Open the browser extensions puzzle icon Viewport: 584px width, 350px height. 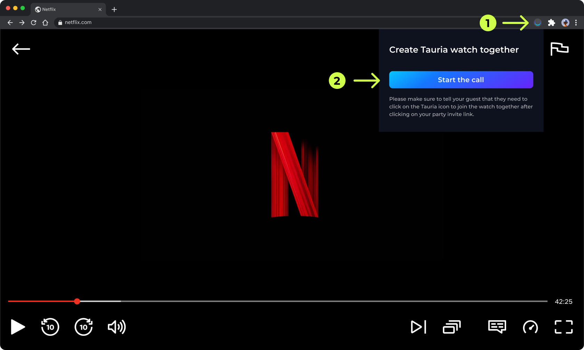(x=551, y=23)
